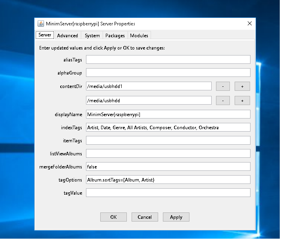The image size is (281, 239).
Task: Click the itemTags label
Action: pos(73,141)
